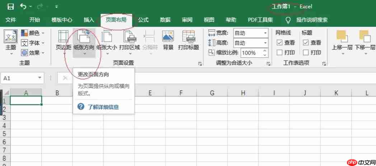Viewport: 376px width, 166px height.
Task: Open the 文件 tab
Action: [x=11, y=20]
